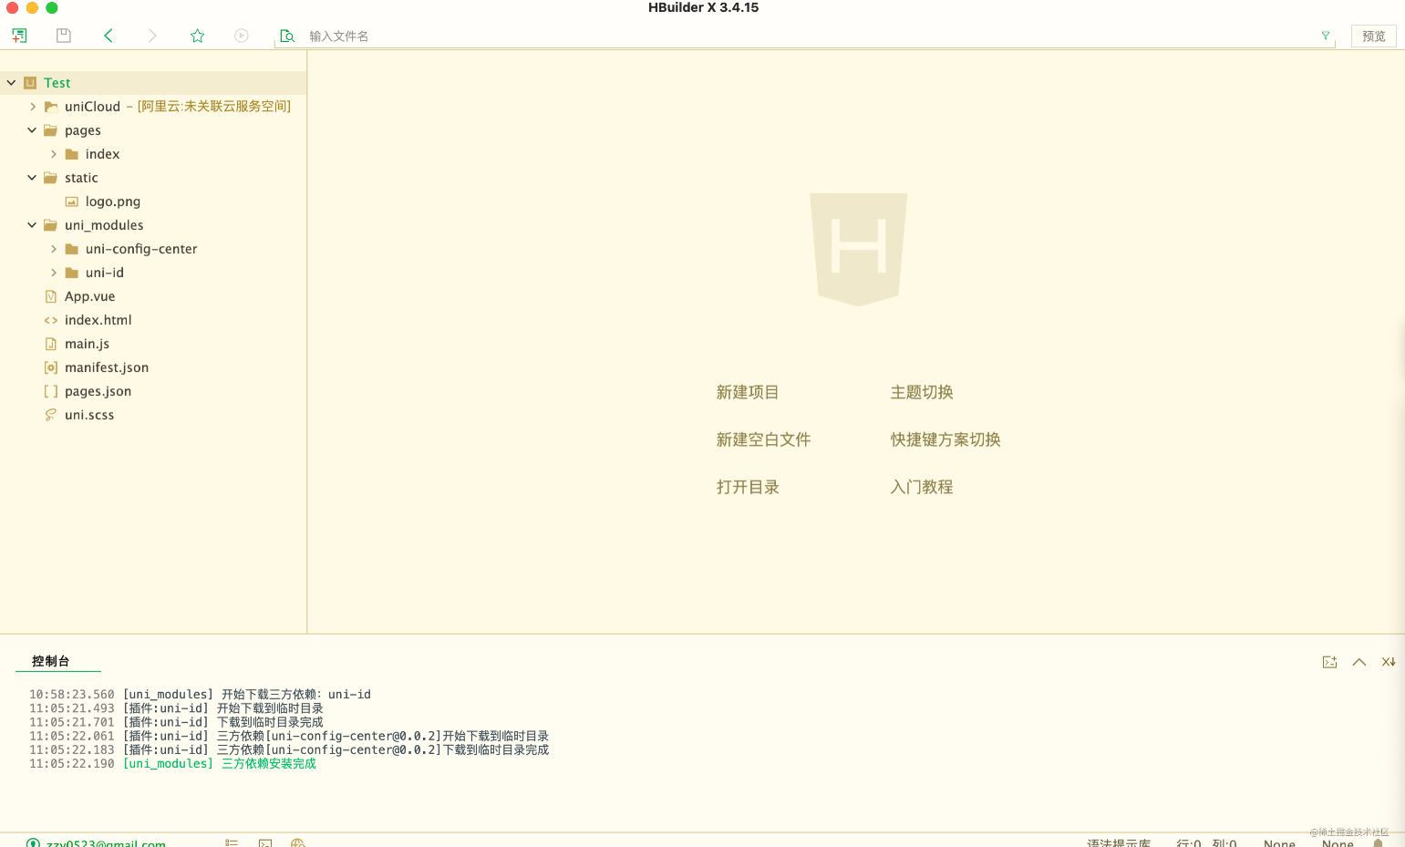Image resolution: width=1405 pixels, height=847 pixels.
Task: Open a new project via the top-left icon
Action: point(19,36)
